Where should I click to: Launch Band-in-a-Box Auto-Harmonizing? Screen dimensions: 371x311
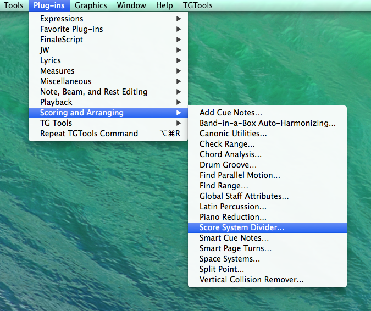[x=267, y=123]
